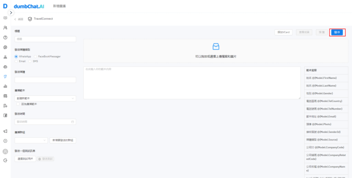Screen dimensions: 352x178
Task: Click the 發送媒體 input box
Action: 45,80
